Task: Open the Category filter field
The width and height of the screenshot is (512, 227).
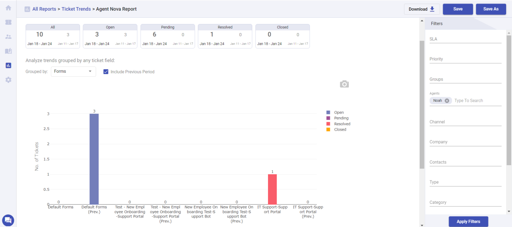Action: pos(465,202)
